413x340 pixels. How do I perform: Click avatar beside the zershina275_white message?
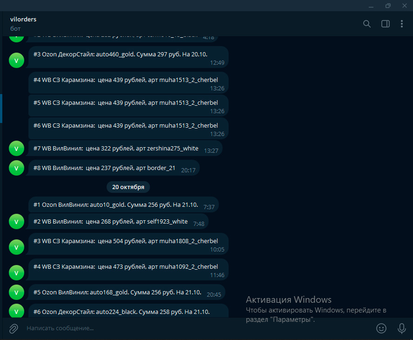click(x=17, y=149)
